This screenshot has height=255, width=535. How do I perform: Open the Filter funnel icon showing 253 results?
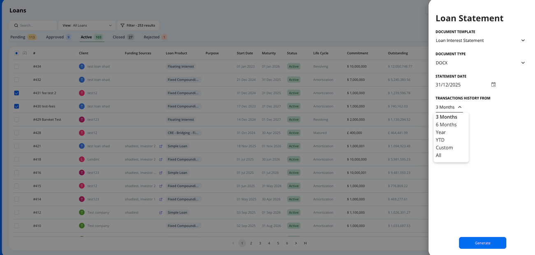click(x=122, y=25)
